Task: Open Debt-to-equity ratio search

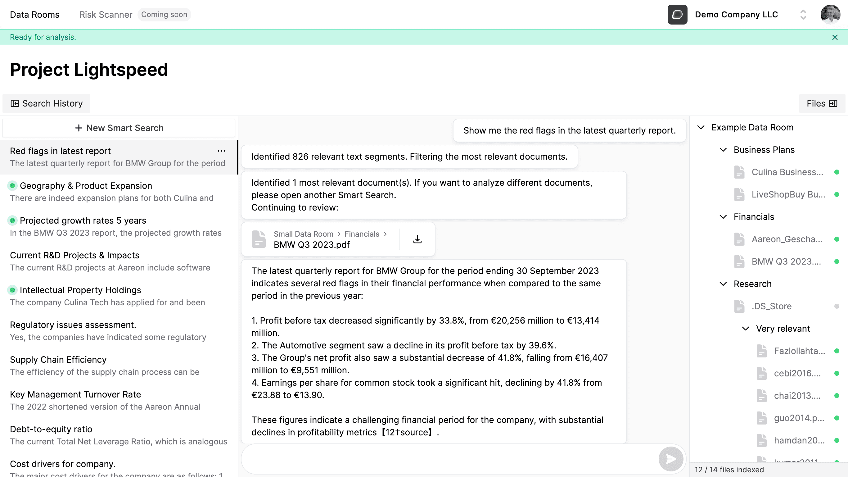Action: (119, 435)
